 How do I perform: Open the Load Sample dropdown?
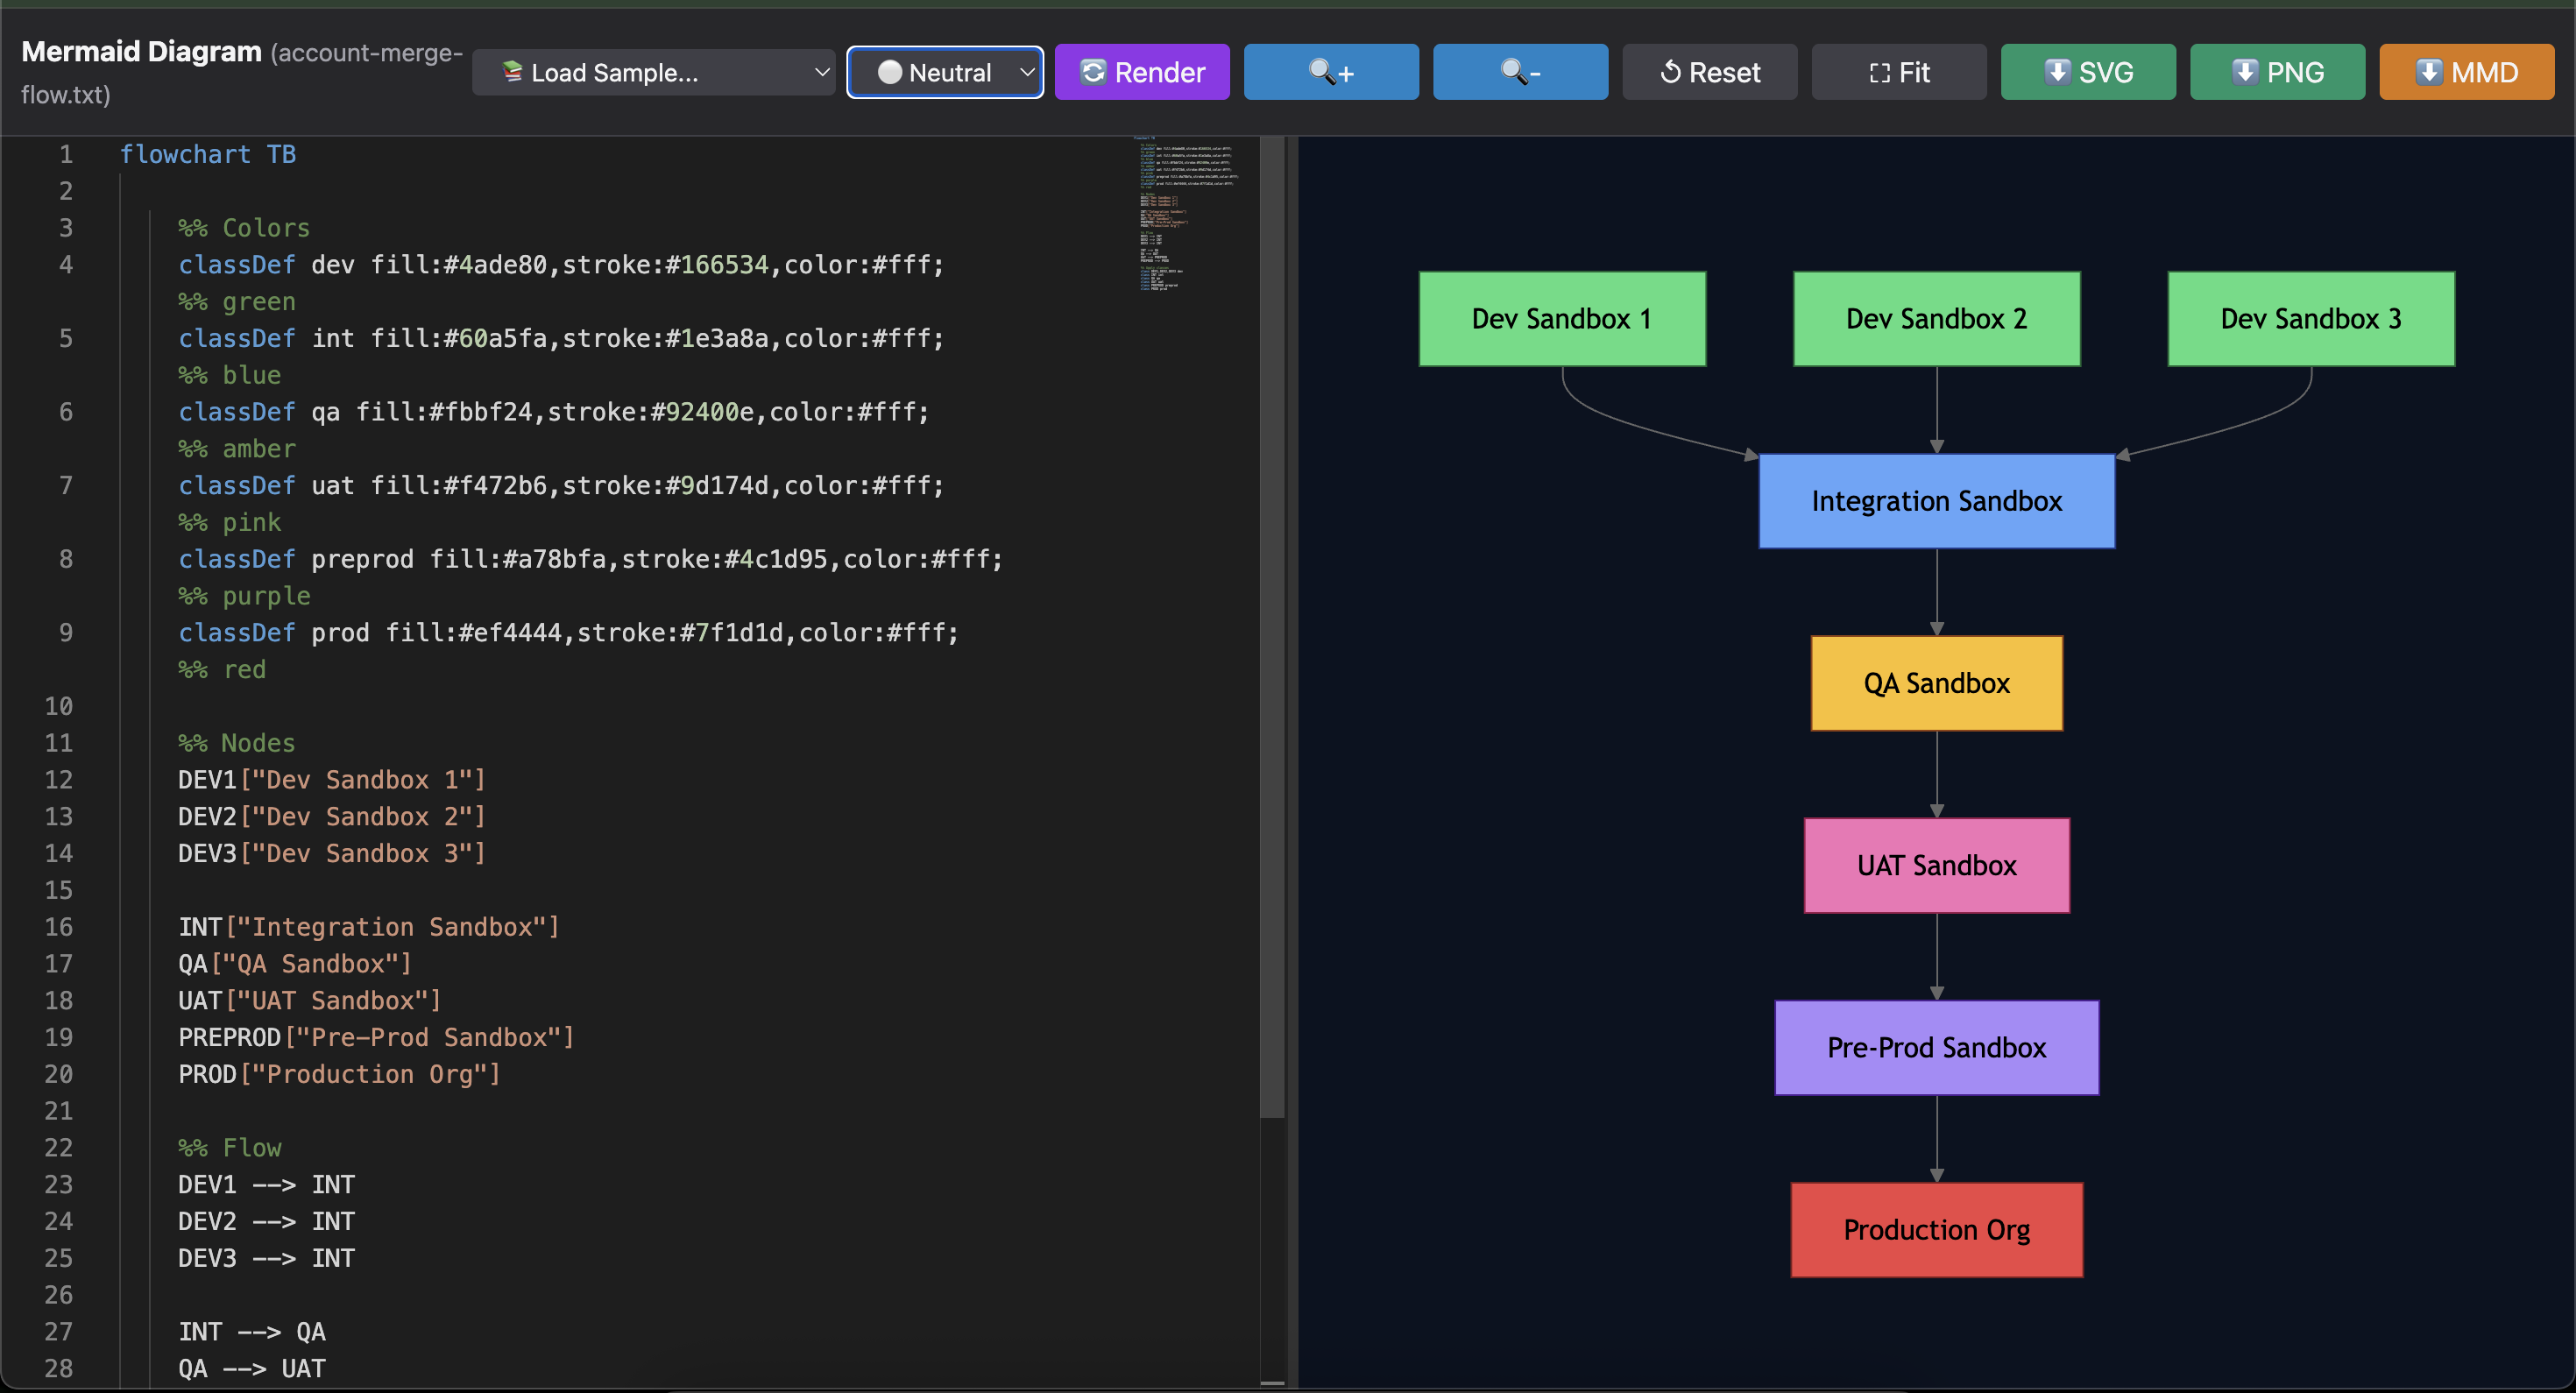point(653,72)
